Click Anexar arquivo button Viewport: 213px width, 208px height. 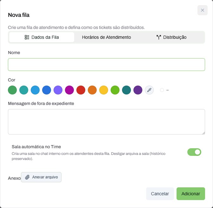pyautogui.click(x=41, y=177)
